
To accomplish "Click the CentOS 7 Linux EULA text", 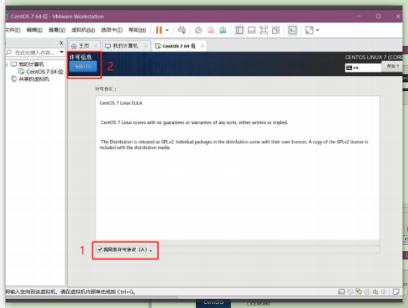I will pyautogui.click(x=121, y=103).
